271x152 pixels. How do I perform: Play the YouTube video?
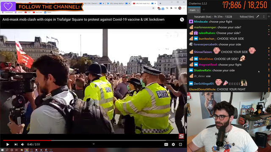coord(8,144)
